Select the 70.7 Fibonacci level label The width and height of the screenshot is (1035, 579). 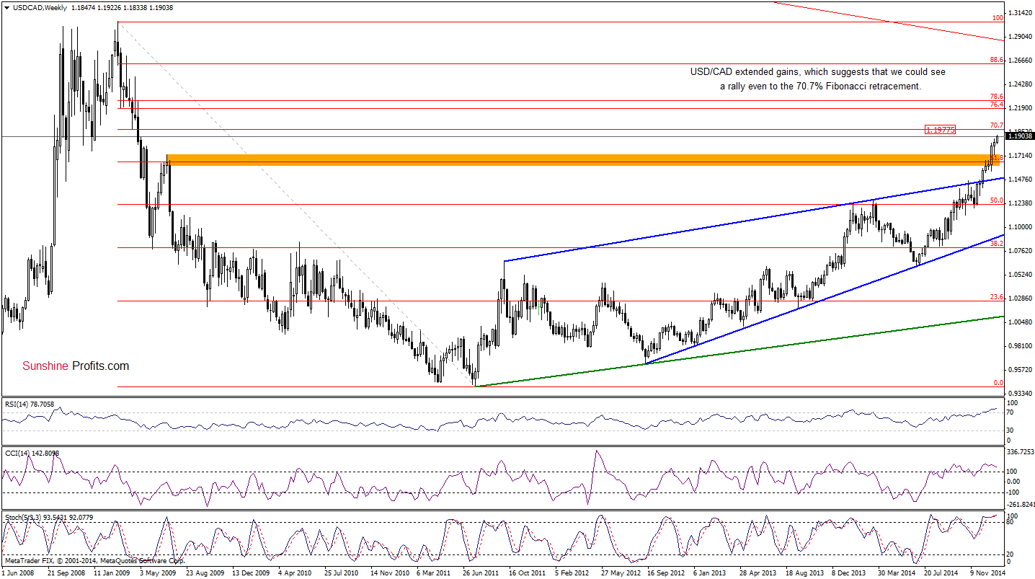[998, 125]
